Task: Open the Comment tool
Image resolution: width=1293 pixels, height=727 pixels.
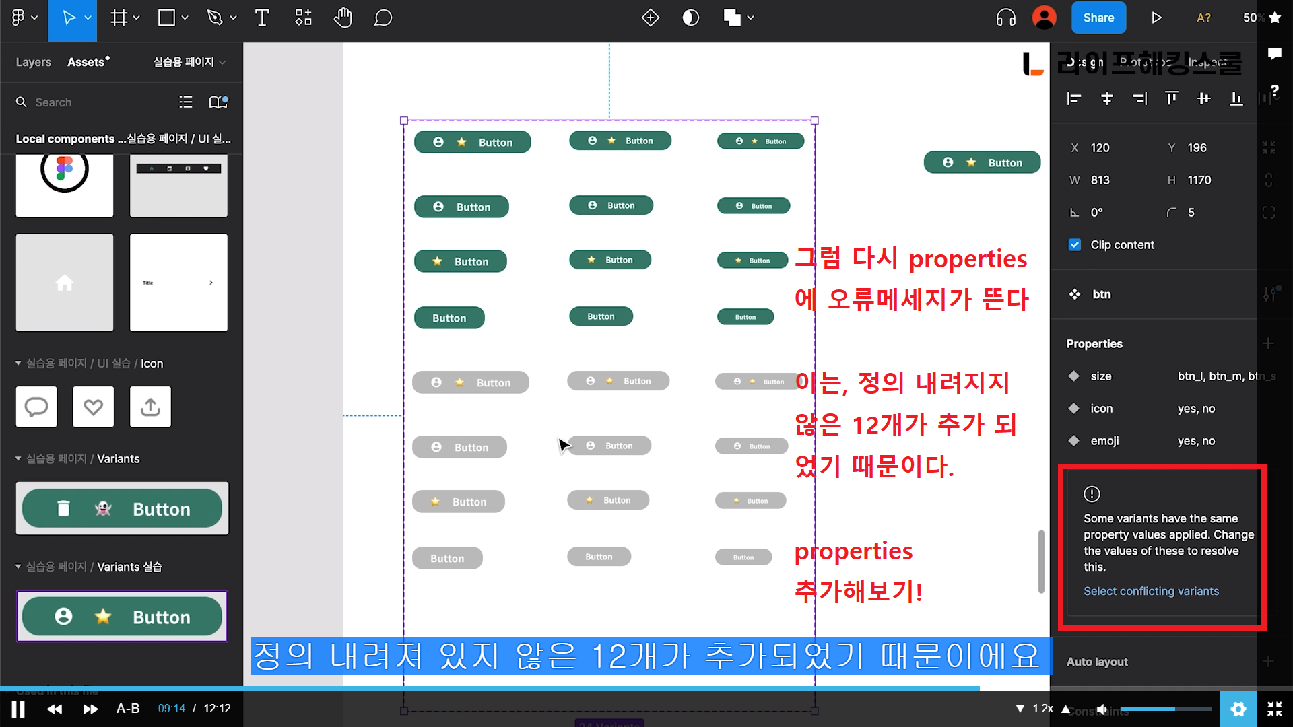Action: (383, 18)
